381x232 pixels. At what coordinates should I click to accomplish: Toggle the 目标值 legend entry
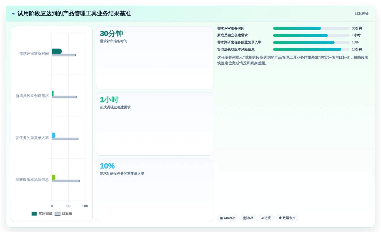point(63,214)
